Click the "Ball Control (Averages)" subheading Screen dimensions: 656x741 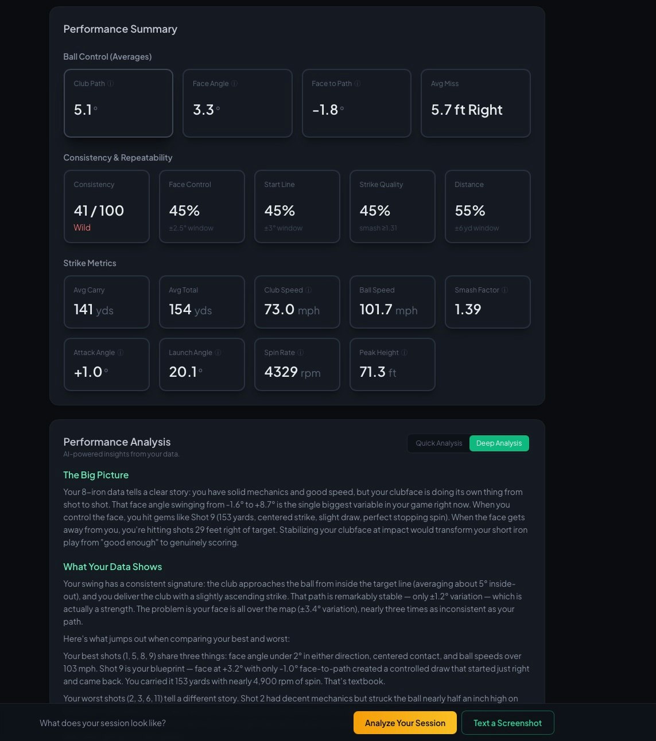[x=107, y=57]
